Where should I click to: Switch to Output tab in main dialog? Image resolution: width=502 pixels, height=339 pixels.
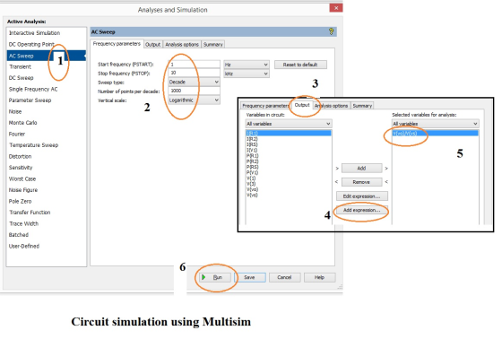click(152, 45)
